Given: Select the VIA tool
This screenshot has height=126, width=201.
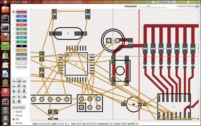Looking at the screenshot, I should pos(14,81).
